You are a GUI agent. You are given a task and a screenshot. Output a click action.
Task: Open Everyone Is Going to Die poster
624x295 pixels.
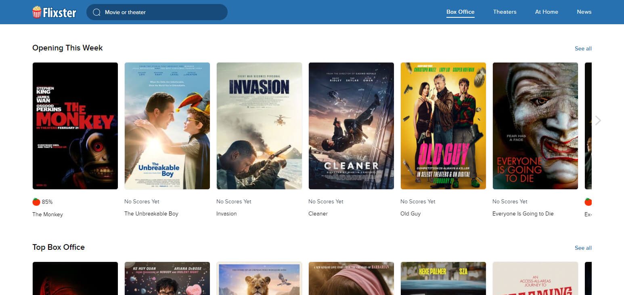point(535,126)
